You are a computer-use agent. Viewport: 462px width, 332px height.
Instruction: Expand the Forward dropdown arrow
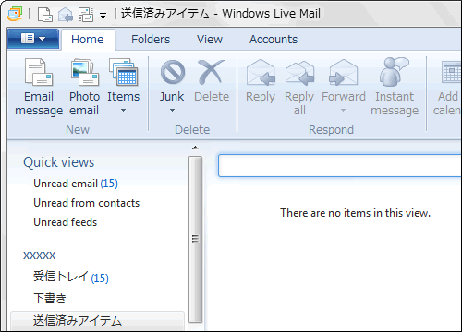(x=343, y=110)
